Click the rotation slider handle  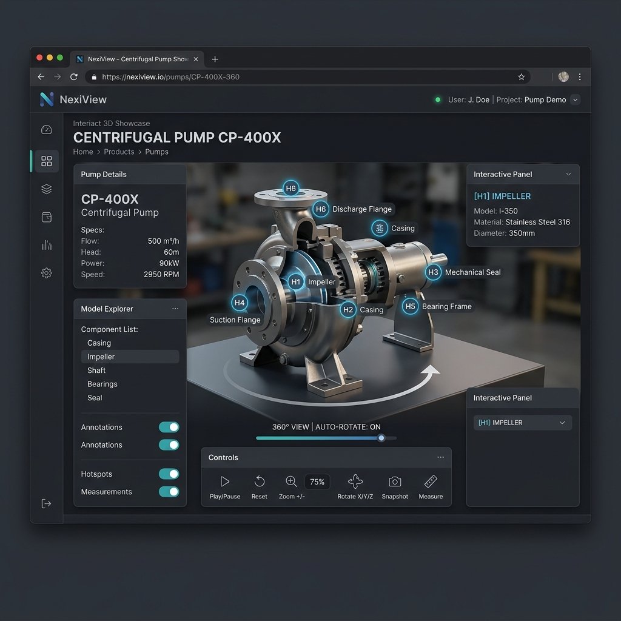point(381,438)
